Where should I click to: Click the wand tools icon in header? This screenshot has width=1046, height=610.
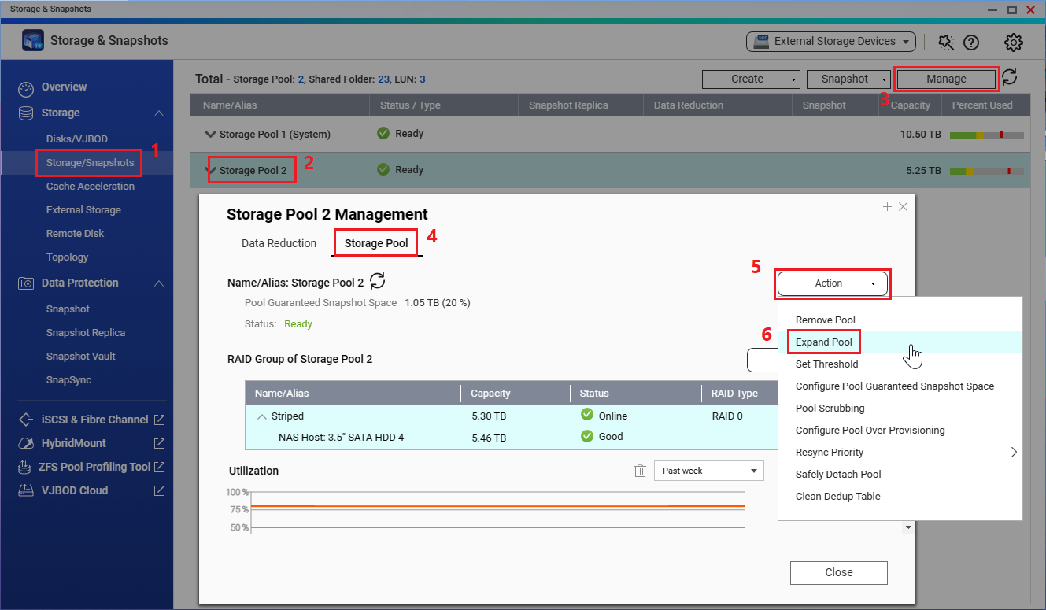point(946,42)
